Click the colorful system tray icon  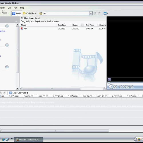point(139,140)
